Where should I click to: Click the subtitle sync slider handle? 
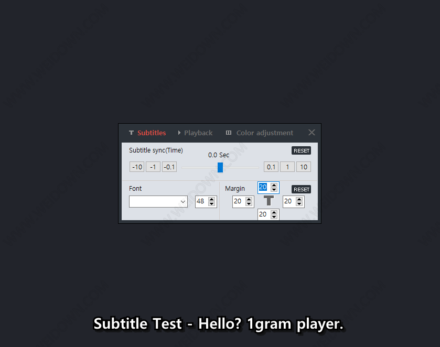(220, 167)
